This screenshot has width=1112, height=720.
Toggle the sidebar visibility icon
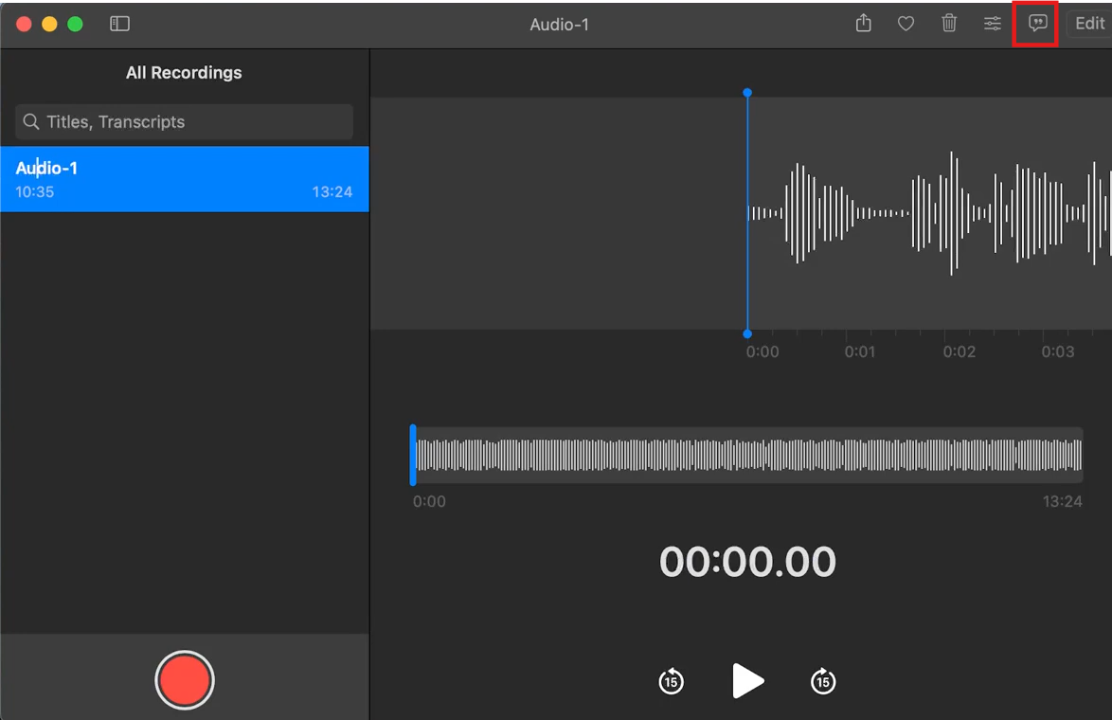tap(120, 24)
